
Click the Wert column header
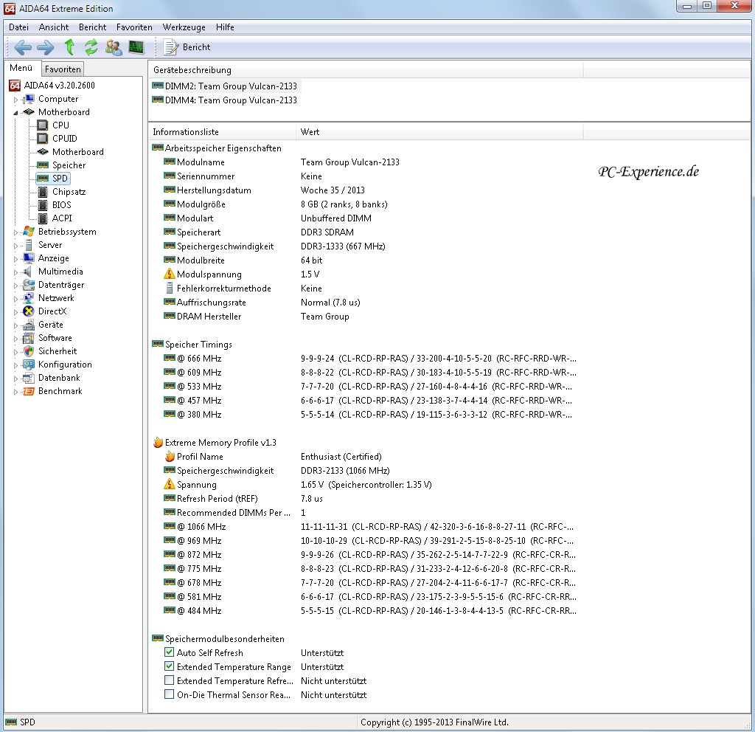[310, 132]
